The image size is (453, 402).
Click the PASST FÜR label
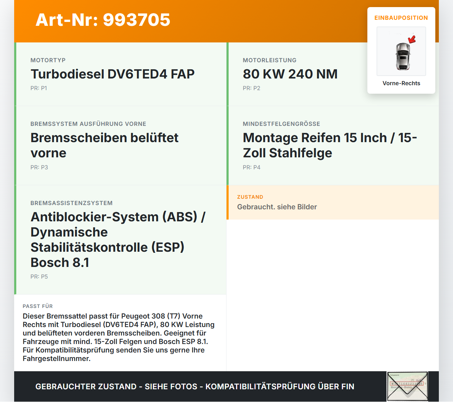point(38,306)
